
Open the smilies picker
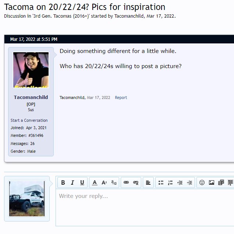(x=202, y=182)
